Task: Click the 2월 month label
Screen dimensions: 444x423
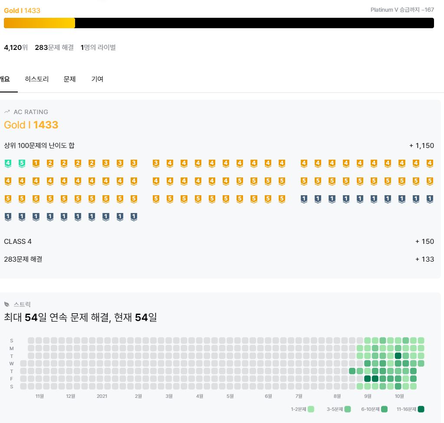Action: pos(138,396)
